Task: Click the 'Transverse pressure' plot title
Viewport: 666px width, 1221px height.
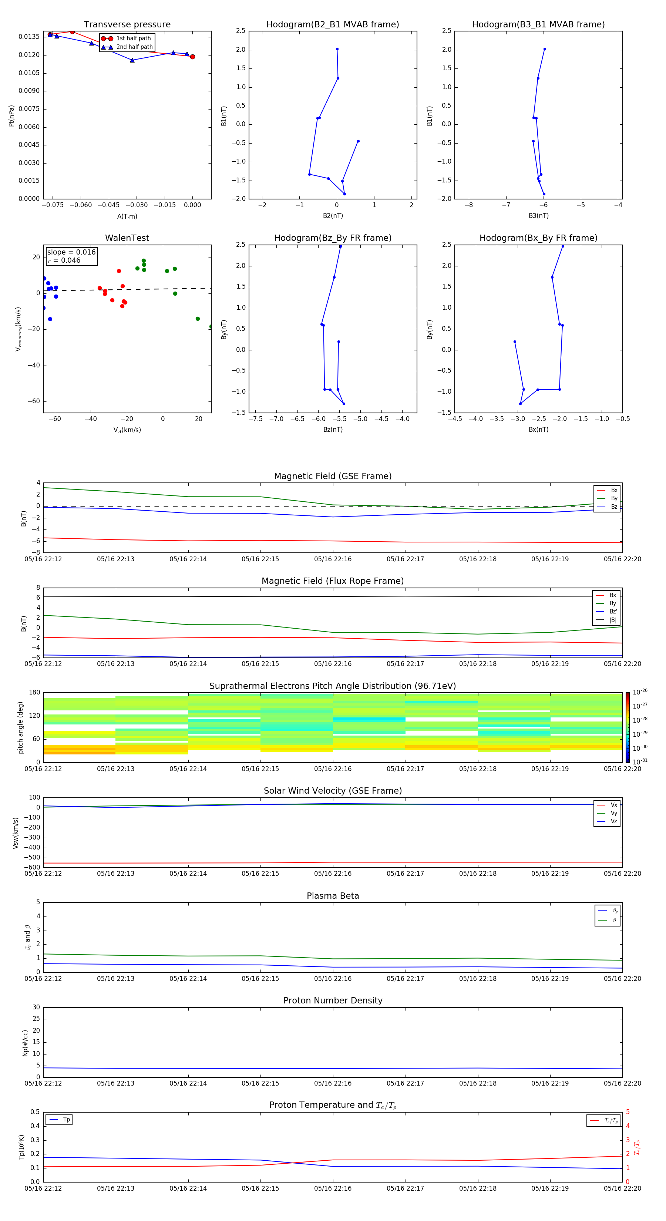Action: 127,25
